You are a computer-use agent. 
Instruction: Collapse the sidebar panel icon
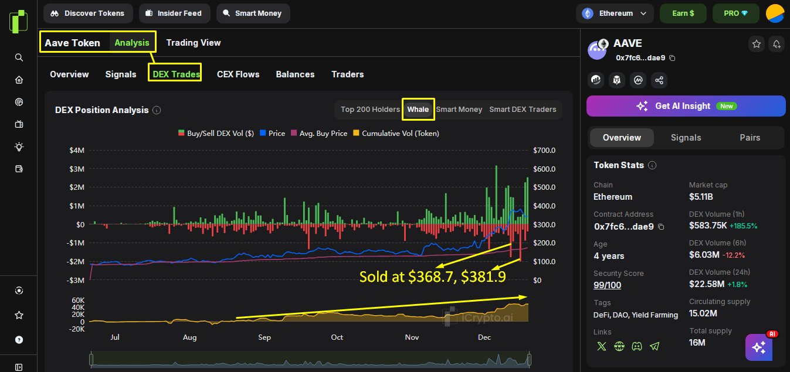click(x=19, y=367)
